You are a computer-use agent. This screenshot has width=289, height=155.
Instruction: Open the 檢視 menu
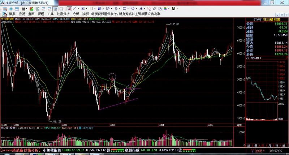coord(22,14)
